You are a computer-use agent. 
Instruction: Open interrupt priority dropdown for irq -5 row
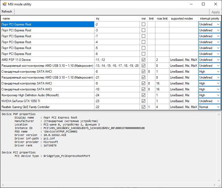click(209, 48)
